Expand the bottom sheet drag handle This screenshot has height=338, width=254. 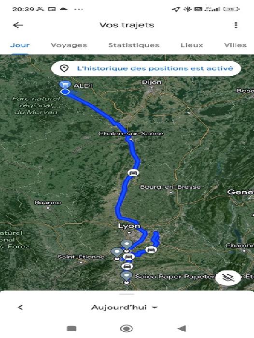pos(127,294)
